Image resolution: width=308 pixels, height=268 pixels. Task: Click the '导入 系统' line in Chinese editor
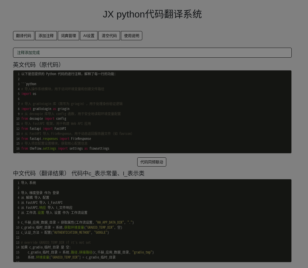[29, 183]
